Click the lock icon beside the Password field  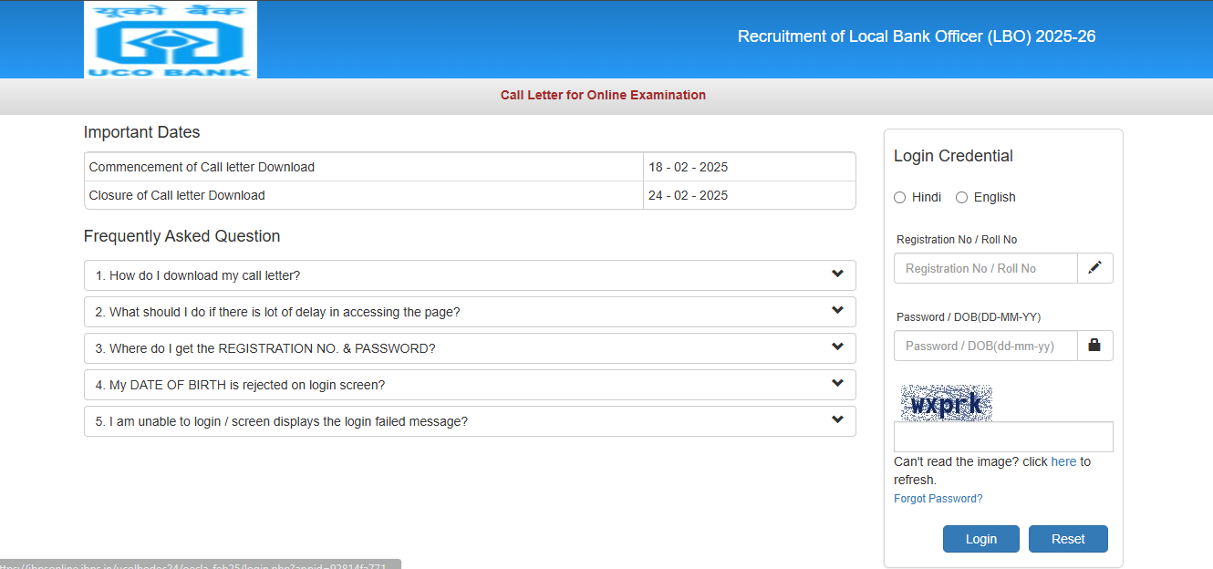point(1095,346)
